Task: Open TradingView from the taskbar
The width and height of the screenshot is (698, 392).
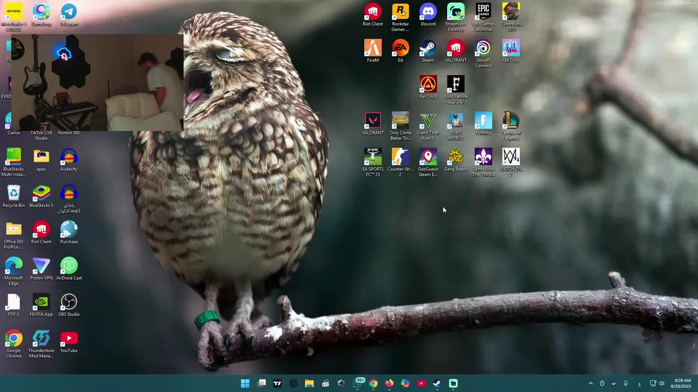Action: click(278, 383)
